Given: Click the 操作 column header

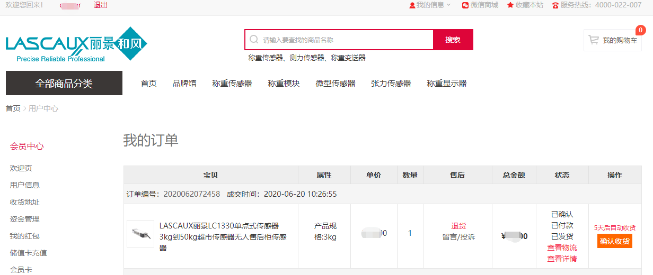Looking at the screenshot, I should click(615, 175).
